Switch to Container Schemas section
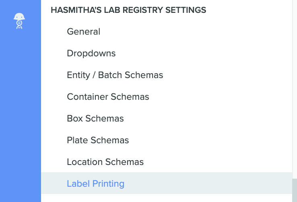Viewport: 297px width, 202px height. pyautogui.click(x=108, y=97)
